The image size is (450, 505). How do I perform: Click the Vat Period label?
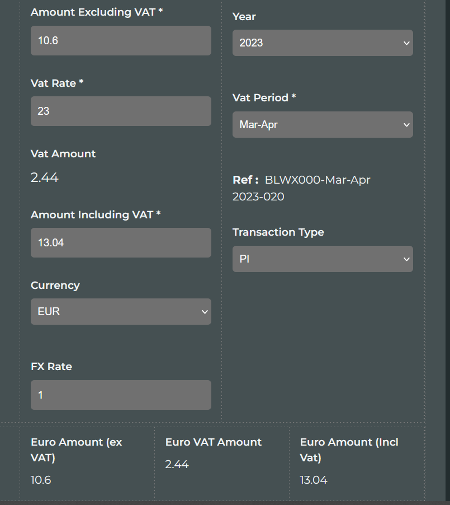tap(264, 97)
